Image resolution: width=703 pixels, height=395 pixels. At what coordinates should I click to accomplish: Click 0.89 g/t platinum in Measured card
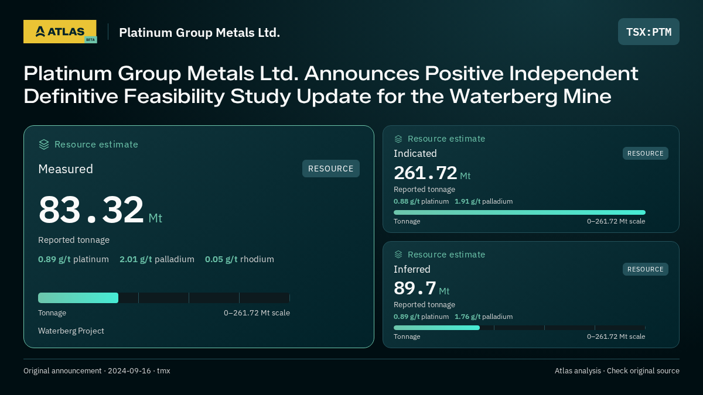73,259
